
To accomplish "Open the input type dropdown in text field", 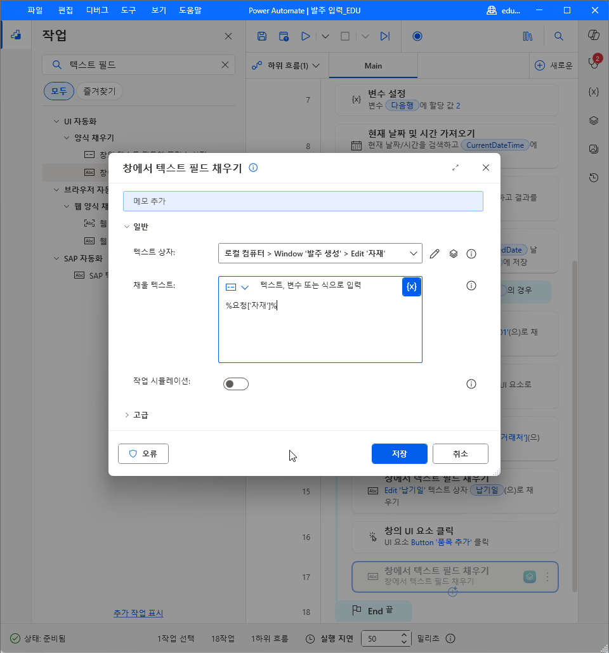I will coord(237,287).
